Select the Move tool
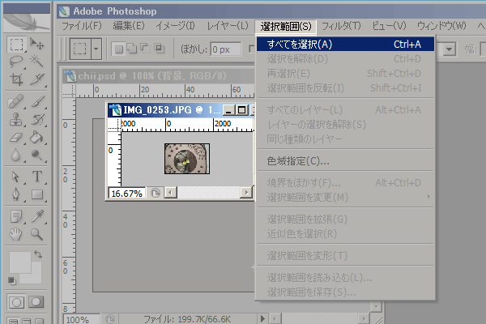 tap(37, 44)
